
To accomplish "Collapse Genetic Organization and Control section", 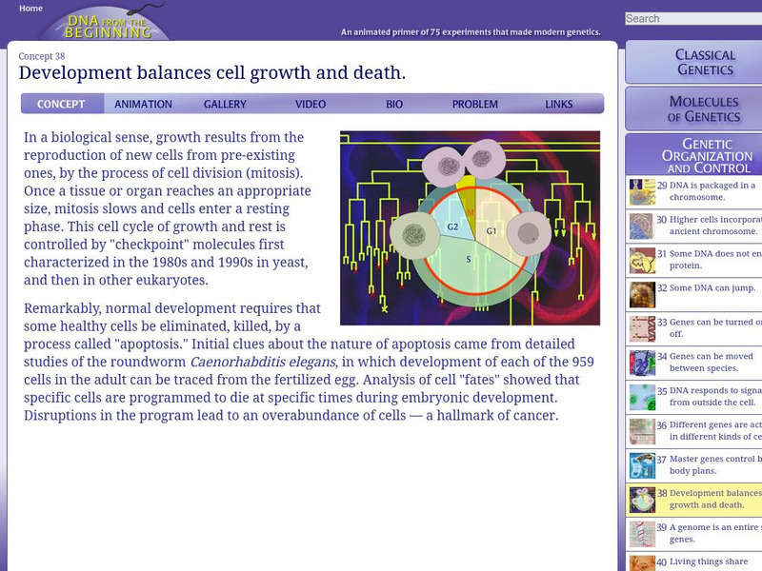I will [x=705, y=155].
